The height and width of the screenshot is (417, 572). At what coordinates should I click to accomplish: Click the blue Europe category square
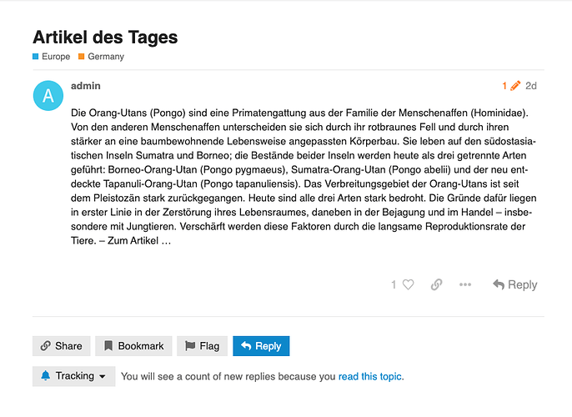(35, 57)
